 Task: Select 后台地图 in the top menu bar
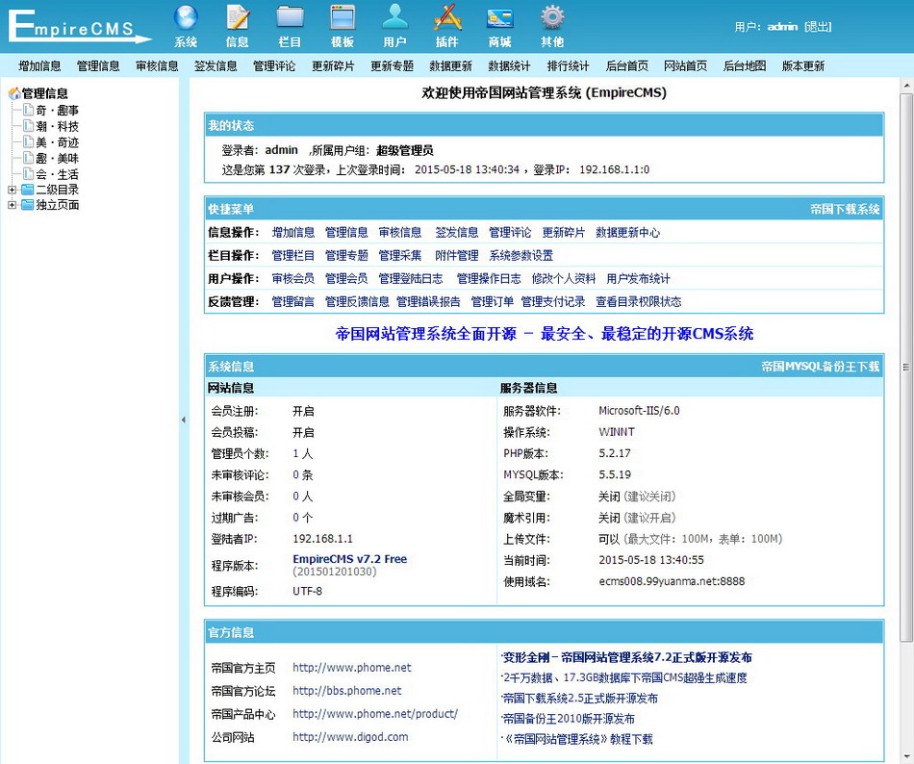click(x=745, y=65)
